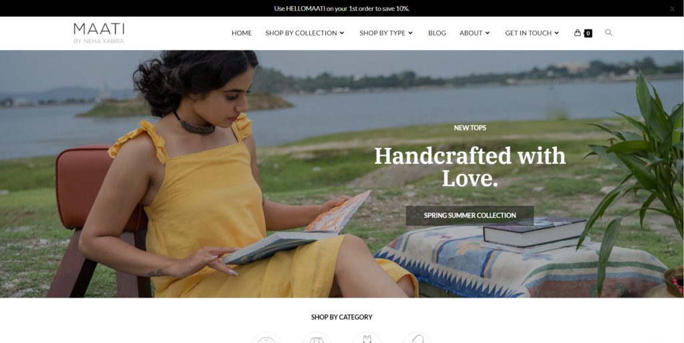Expand the Shop By Type dropdown
684x343 pixels.
pos(386,33)
